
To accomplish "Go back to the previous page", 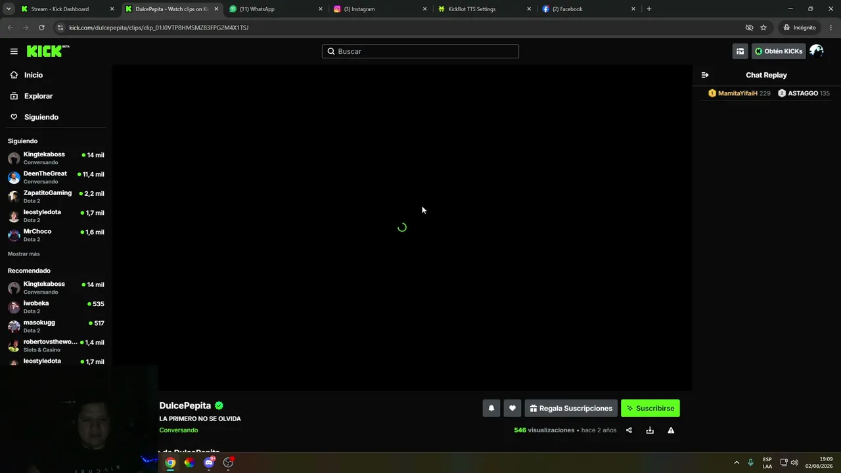I will click(10, 28).
